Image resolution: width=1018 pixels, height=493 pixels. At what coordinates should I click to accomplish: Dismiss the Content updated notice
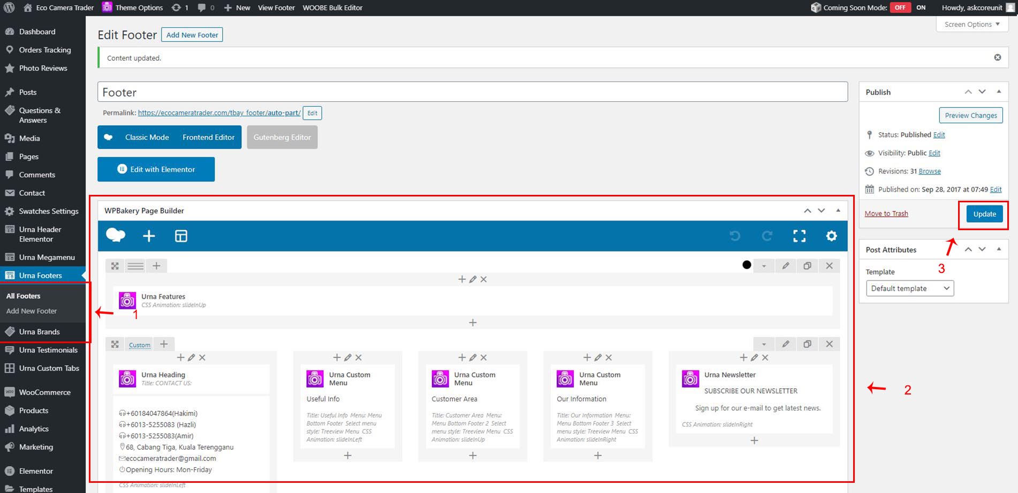click(x=998, y=57)
